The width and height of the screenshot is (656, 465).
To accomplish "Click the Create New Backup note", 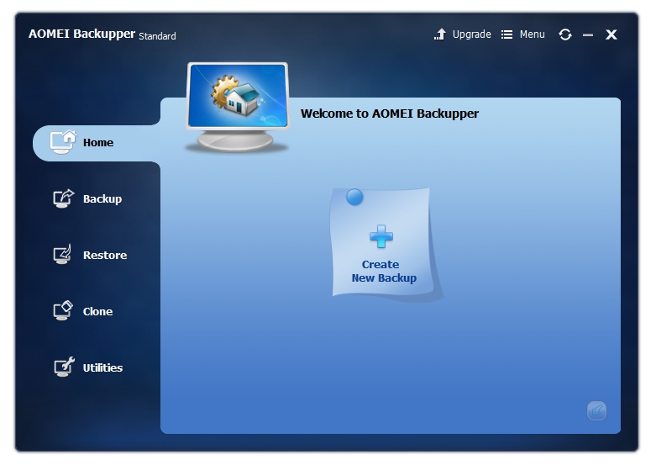I will point(383,243).
